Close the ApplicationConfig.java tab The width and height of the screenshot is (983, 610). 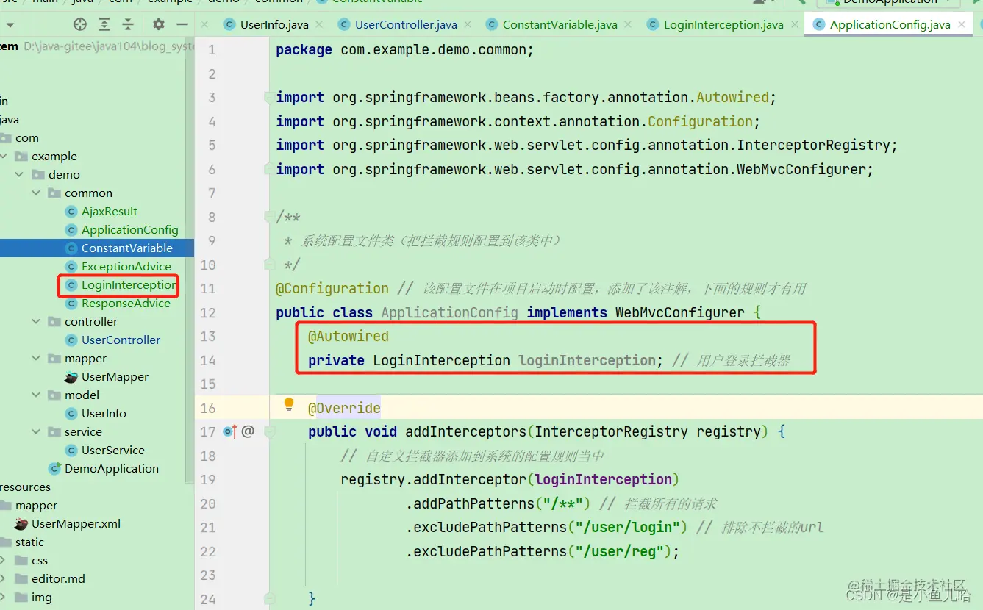coord(962,24)
